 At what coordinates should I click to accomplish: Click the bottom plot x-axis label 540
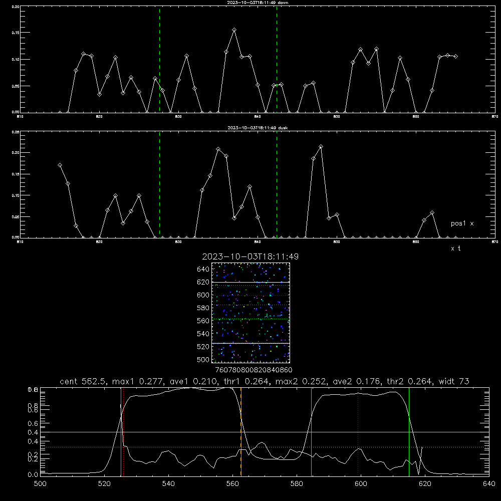(168, 484)
